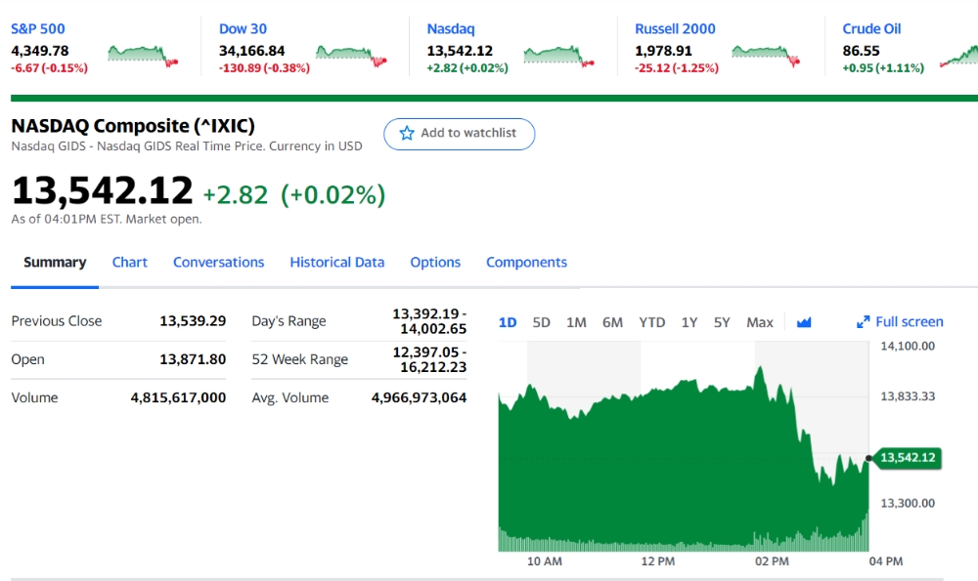Open the Crude Oil quote link
The width and height of the screenshot is (978, 581).
[x=871, y=28]
